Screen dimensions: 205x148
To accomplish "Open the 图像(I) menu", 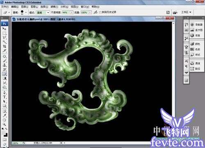I will tap(25, 7).
